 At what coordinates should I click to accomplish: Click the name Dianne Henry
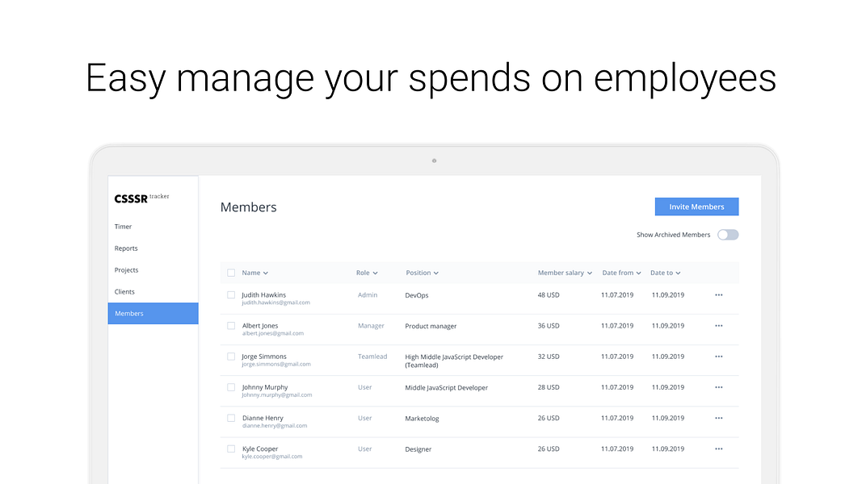(x=263, y=418)
